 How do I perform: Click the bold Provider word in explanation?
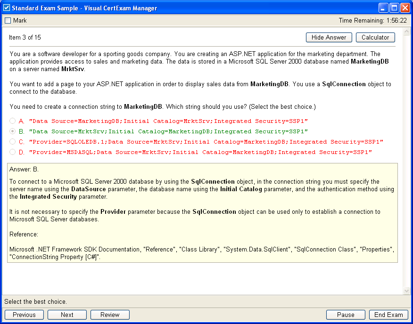(113, 211)
